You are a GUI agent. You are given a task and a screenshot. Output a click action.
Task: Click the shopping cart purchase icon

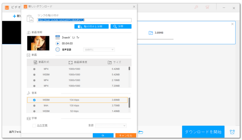[x=207, y=7]
